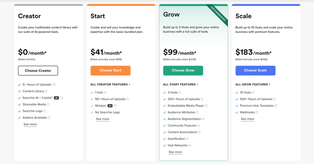Click info icon next to Embeddable Media Player
314x164 pixels.
[206, 106]
